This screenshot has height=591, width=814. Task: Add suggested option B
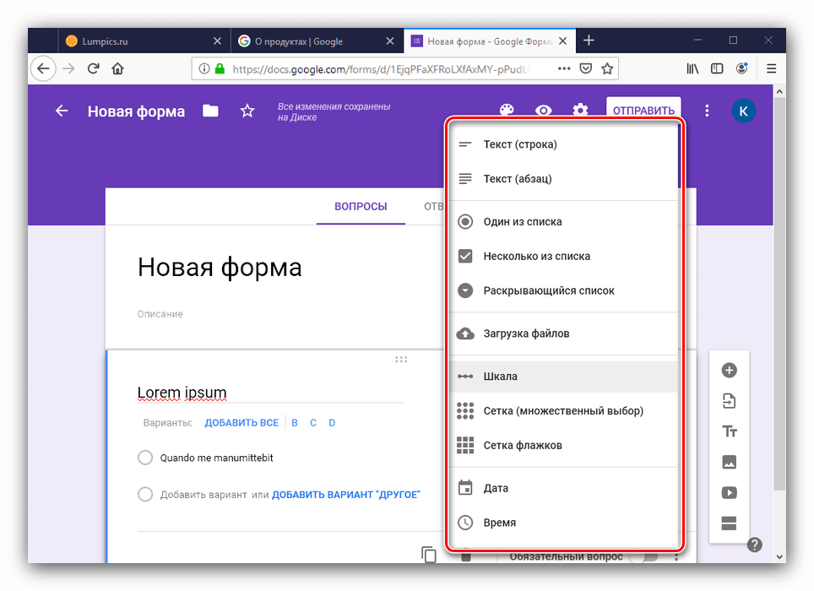pyautogui.click(x=295, y=423)
